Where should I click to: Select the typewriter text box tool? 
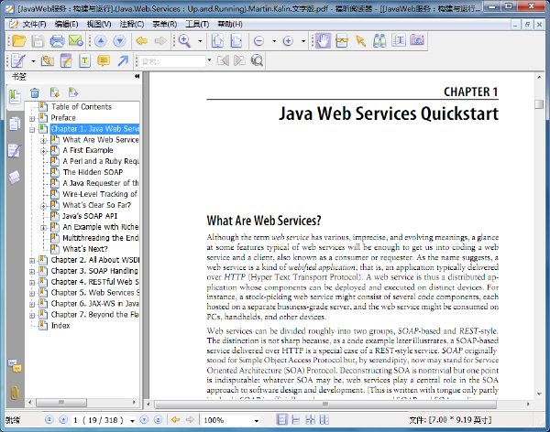(84, 61)
